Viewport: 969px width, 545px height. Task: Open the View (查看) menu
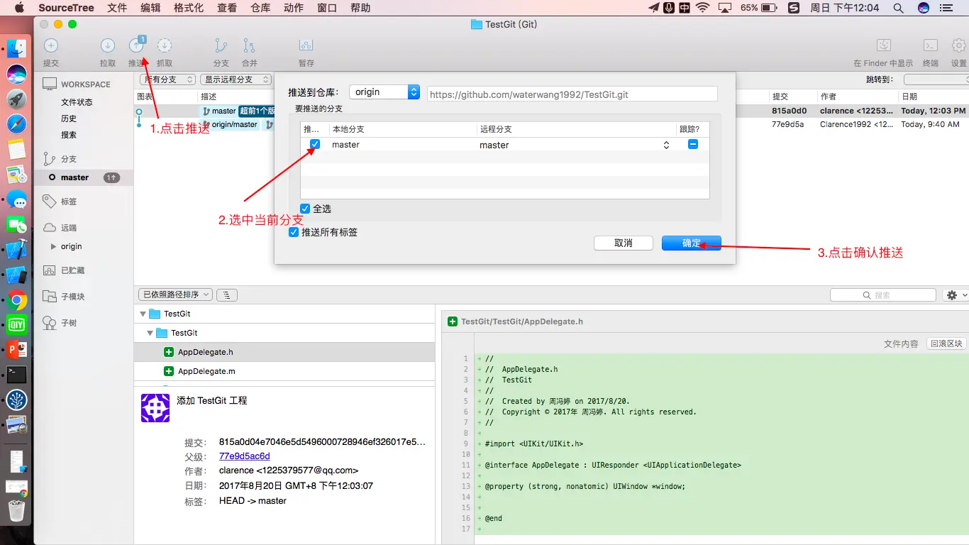pyautogui.click(x=227, y=8)
